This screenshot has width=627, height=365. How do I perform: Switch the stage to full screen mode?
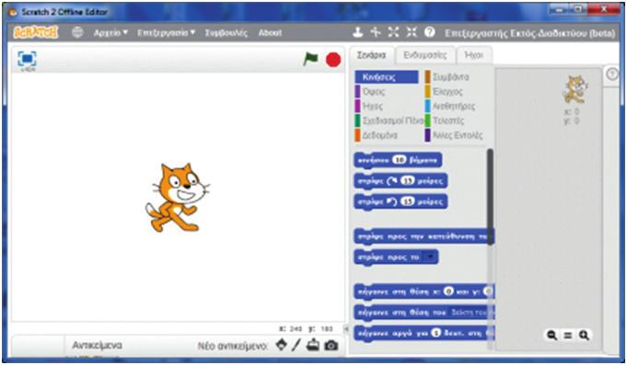tap(27, 59)
